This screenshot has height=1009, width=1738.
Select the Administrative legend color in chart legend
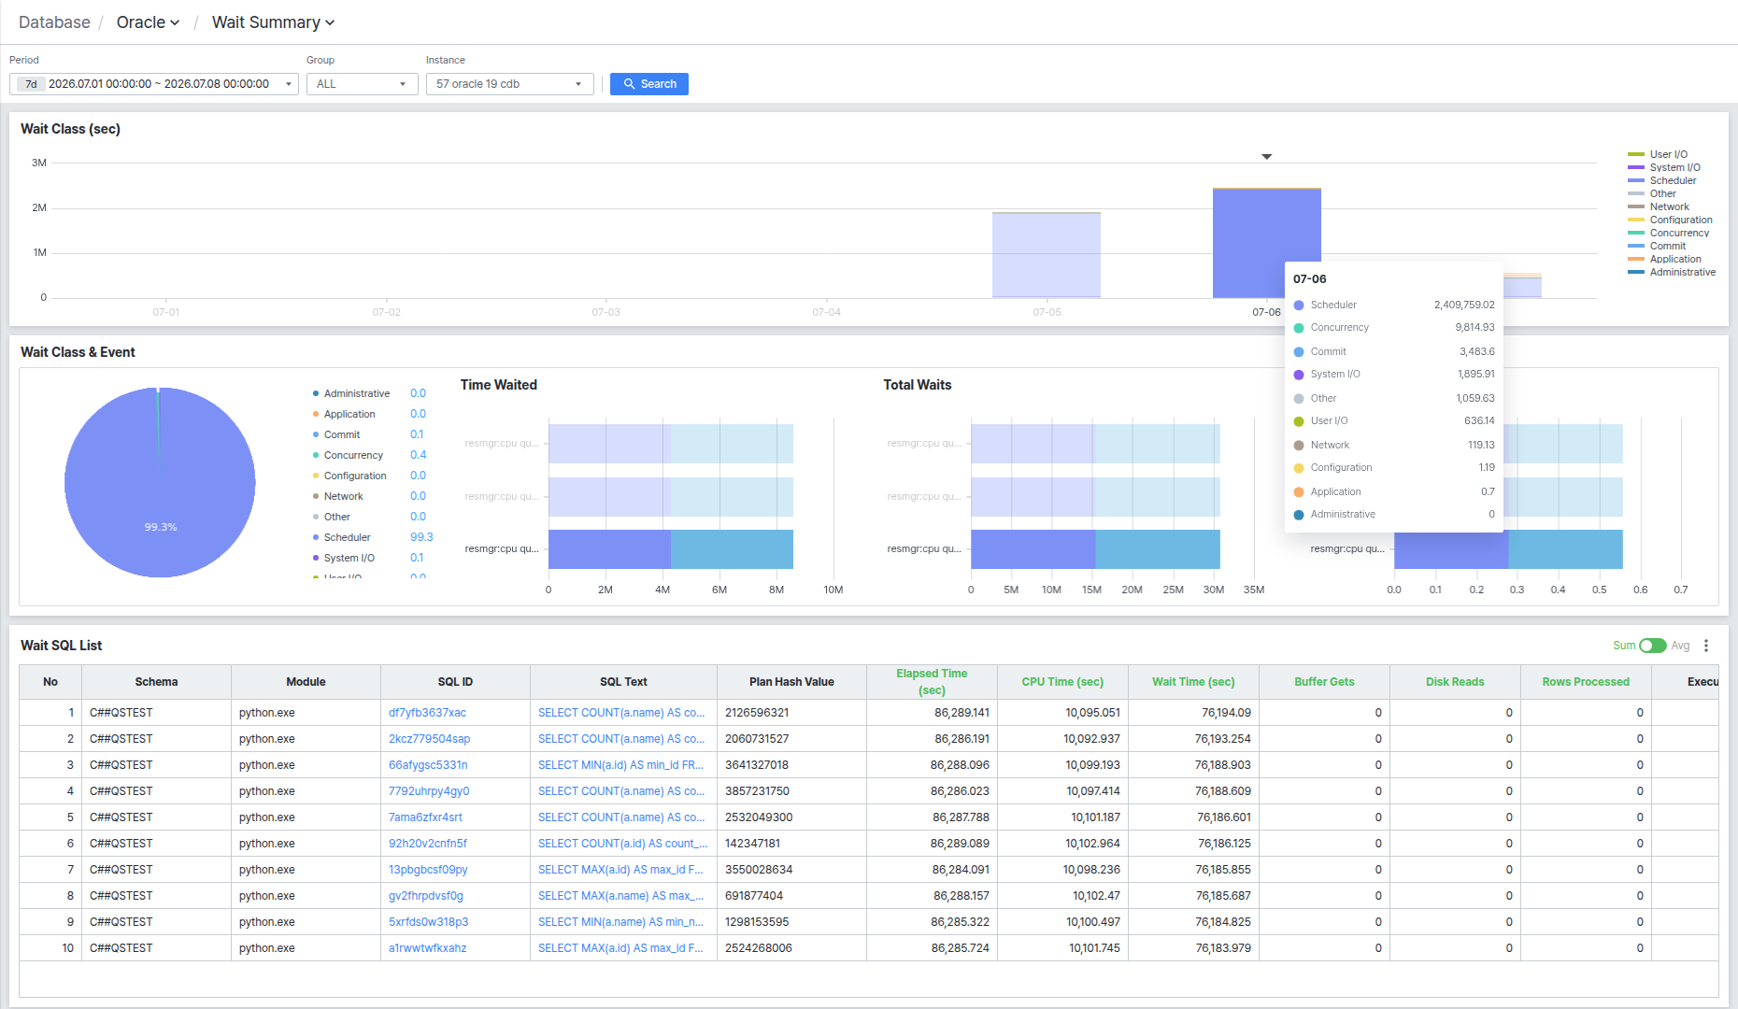[1636, 272]
